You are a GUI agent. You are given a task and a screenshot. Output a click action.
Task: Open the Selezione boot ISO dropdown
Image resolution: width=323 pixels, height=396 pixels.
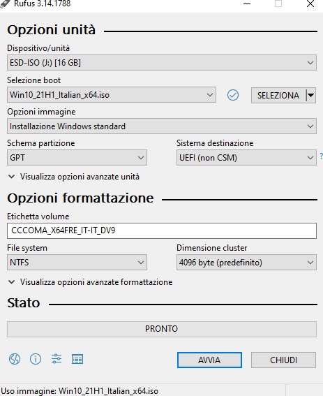coord(112,95)
